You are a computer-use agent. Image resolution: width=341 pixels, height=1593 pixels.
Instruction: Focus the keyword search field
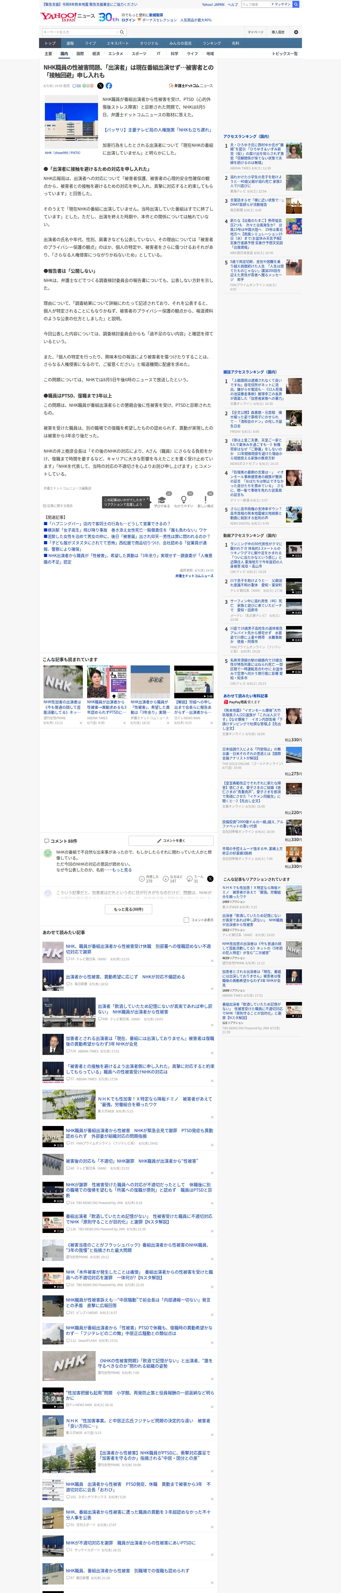(x=80, y=32)
